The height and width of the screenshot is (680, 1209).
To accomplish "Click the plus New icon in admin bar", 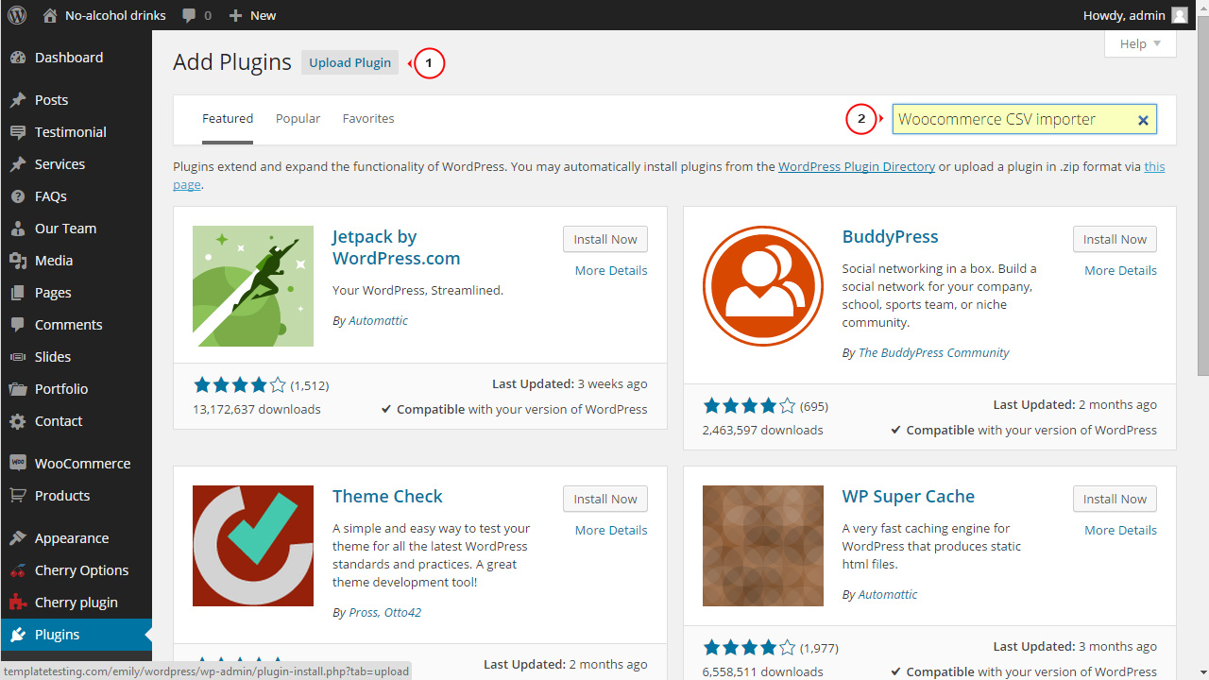I will coord(236,15).
